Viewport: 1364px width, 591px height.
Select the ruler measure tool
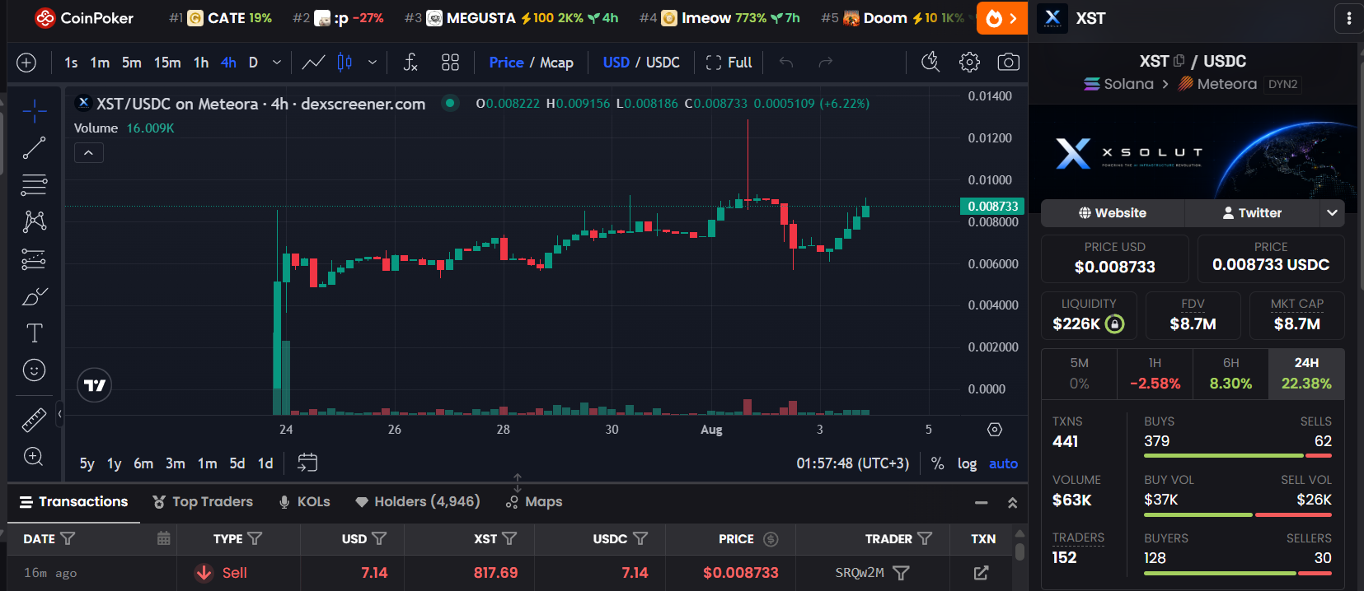coord(34,420)
